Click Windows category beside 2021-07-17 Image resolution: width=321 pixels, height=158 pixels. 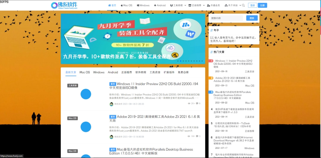click(249, 148)
